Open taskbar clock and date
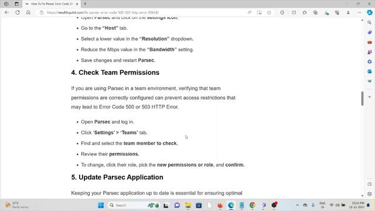The width and height of the screenshot is (375, 211). pos(357,205)
